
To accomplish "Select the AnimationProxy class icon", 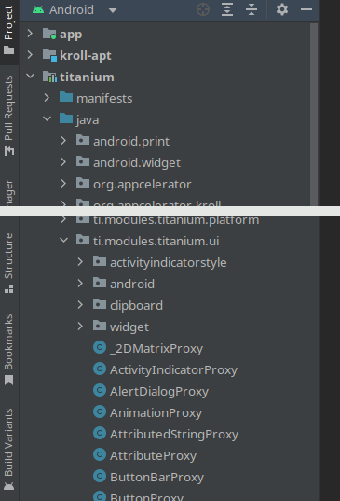I will pos(100,411).
